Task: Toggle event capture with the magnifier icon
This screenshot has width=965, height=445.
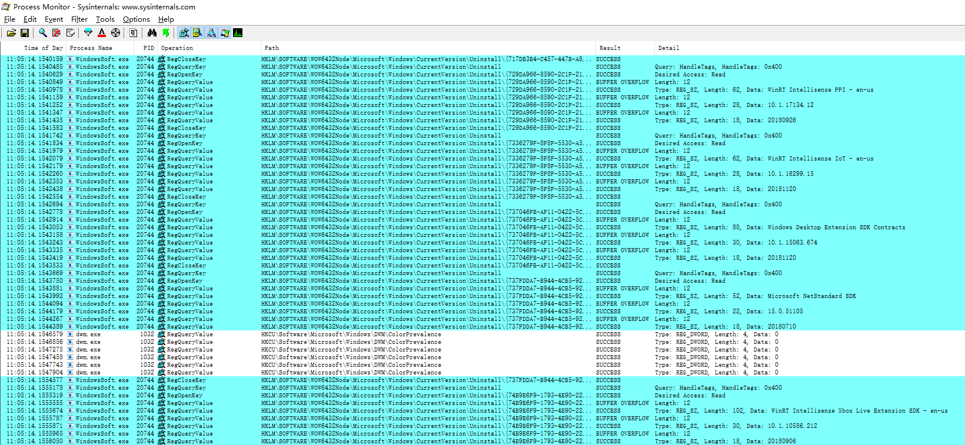Action: 43,33
